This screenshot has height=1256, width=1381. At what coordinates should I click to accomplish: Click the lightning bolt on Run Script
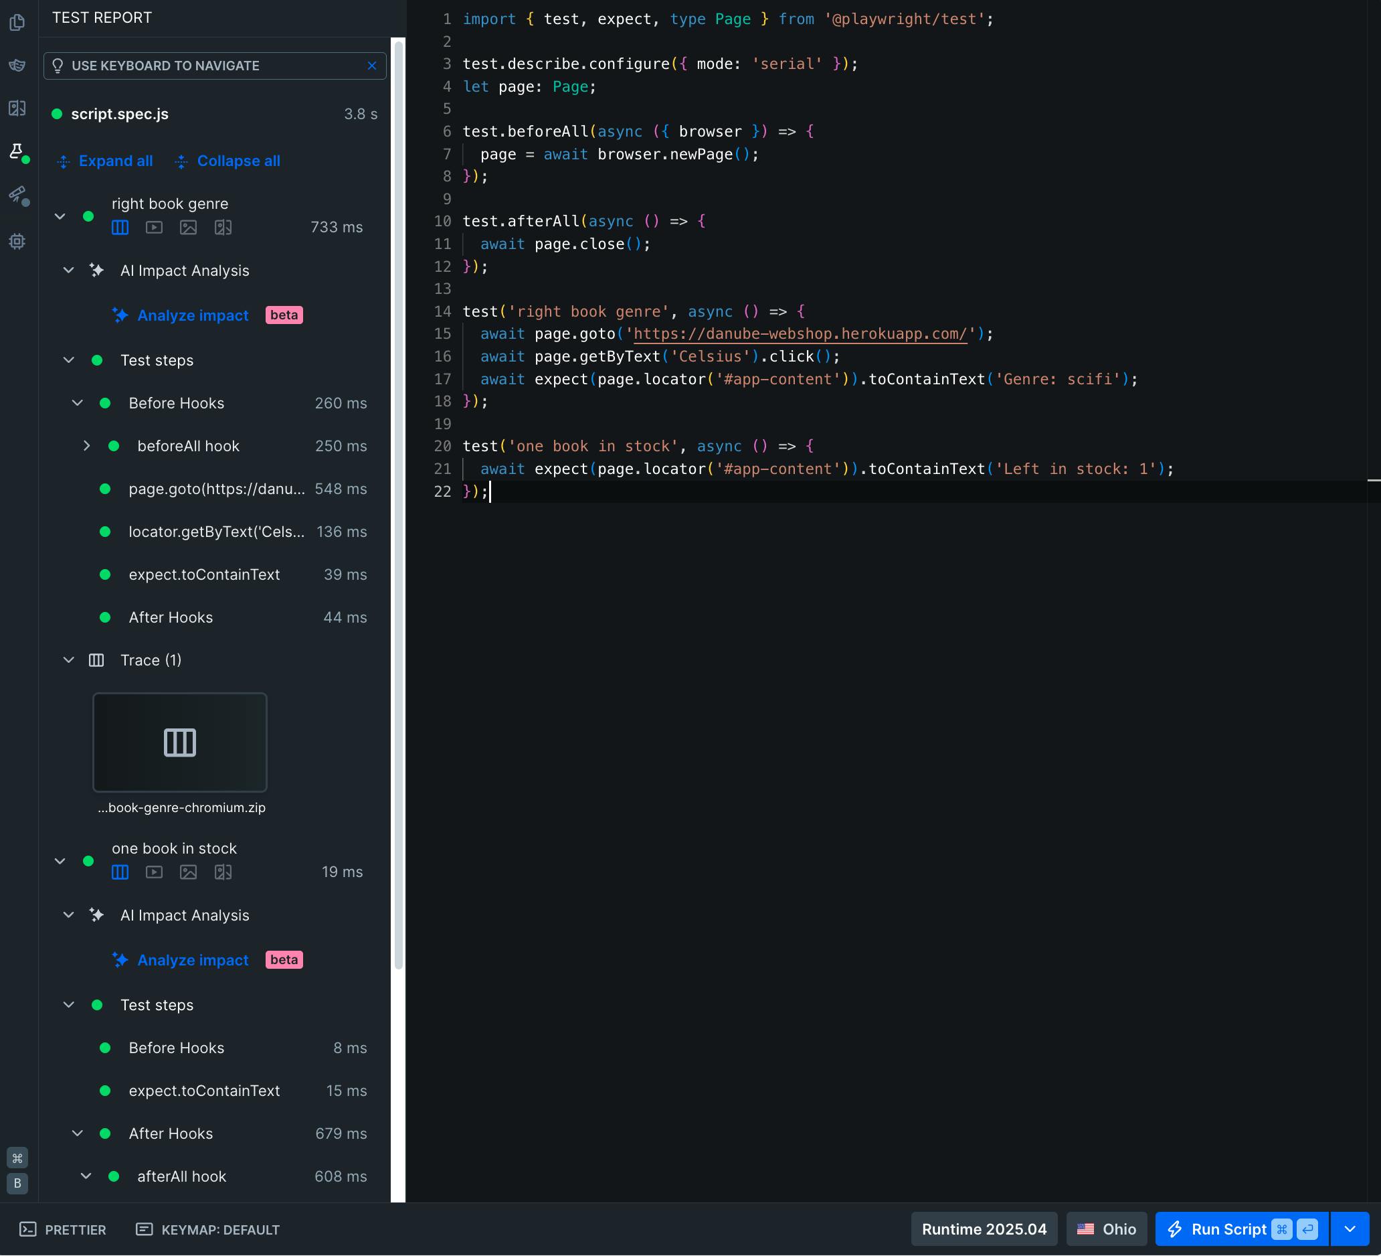point(1175,1229)
